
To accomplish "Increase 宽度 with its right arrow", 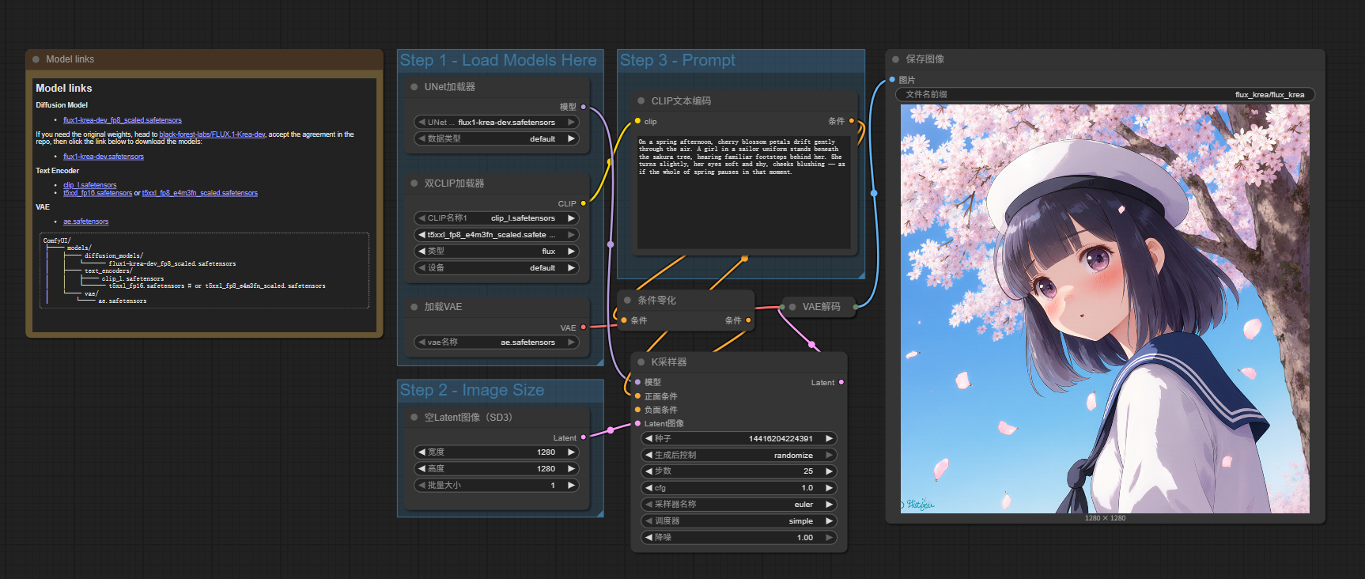I will coord(571,452).
